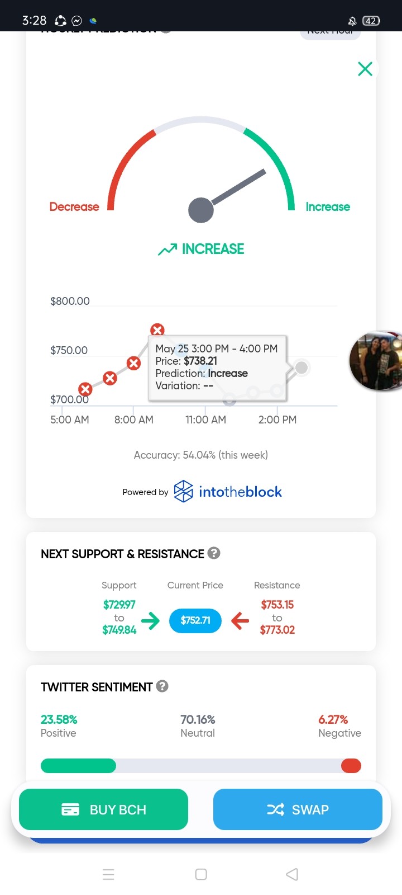Tap the BUY BCH button
Viewport: 402px width, 895px height.
(103, 809)
